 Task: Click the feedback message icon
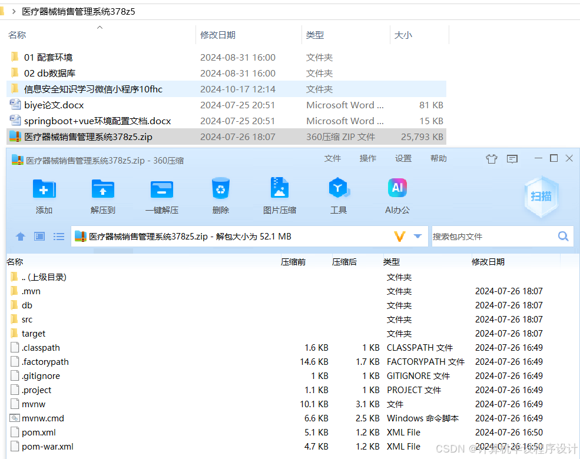[x=512, y=158]
